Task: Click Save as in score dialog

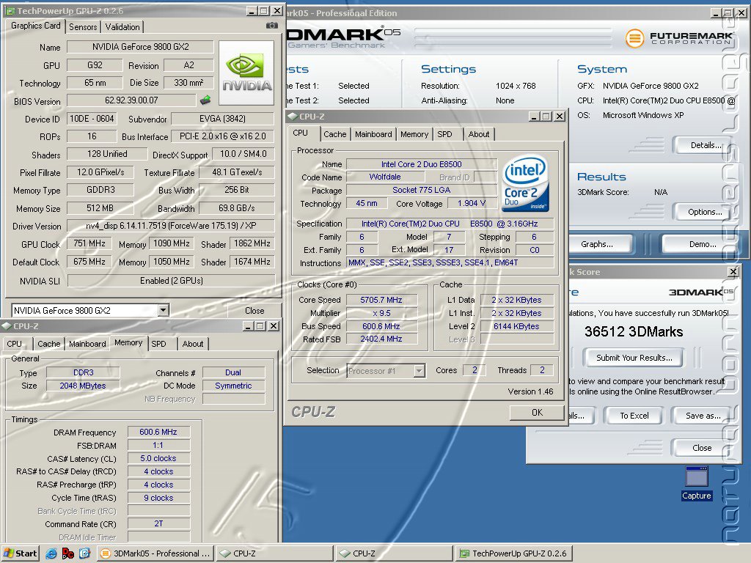Action: pos(702,416)
